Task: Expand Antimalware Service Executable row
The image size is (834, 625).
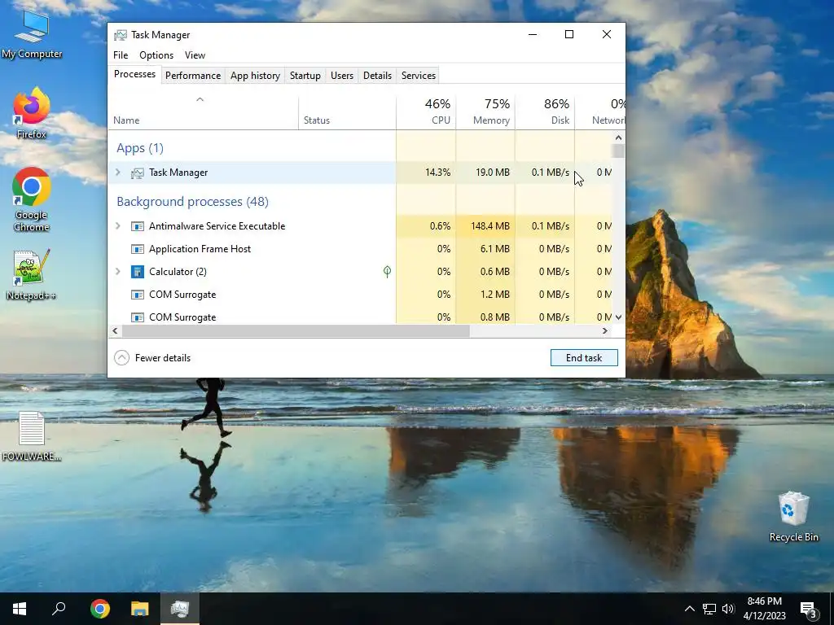Action: tap(118, 226)
